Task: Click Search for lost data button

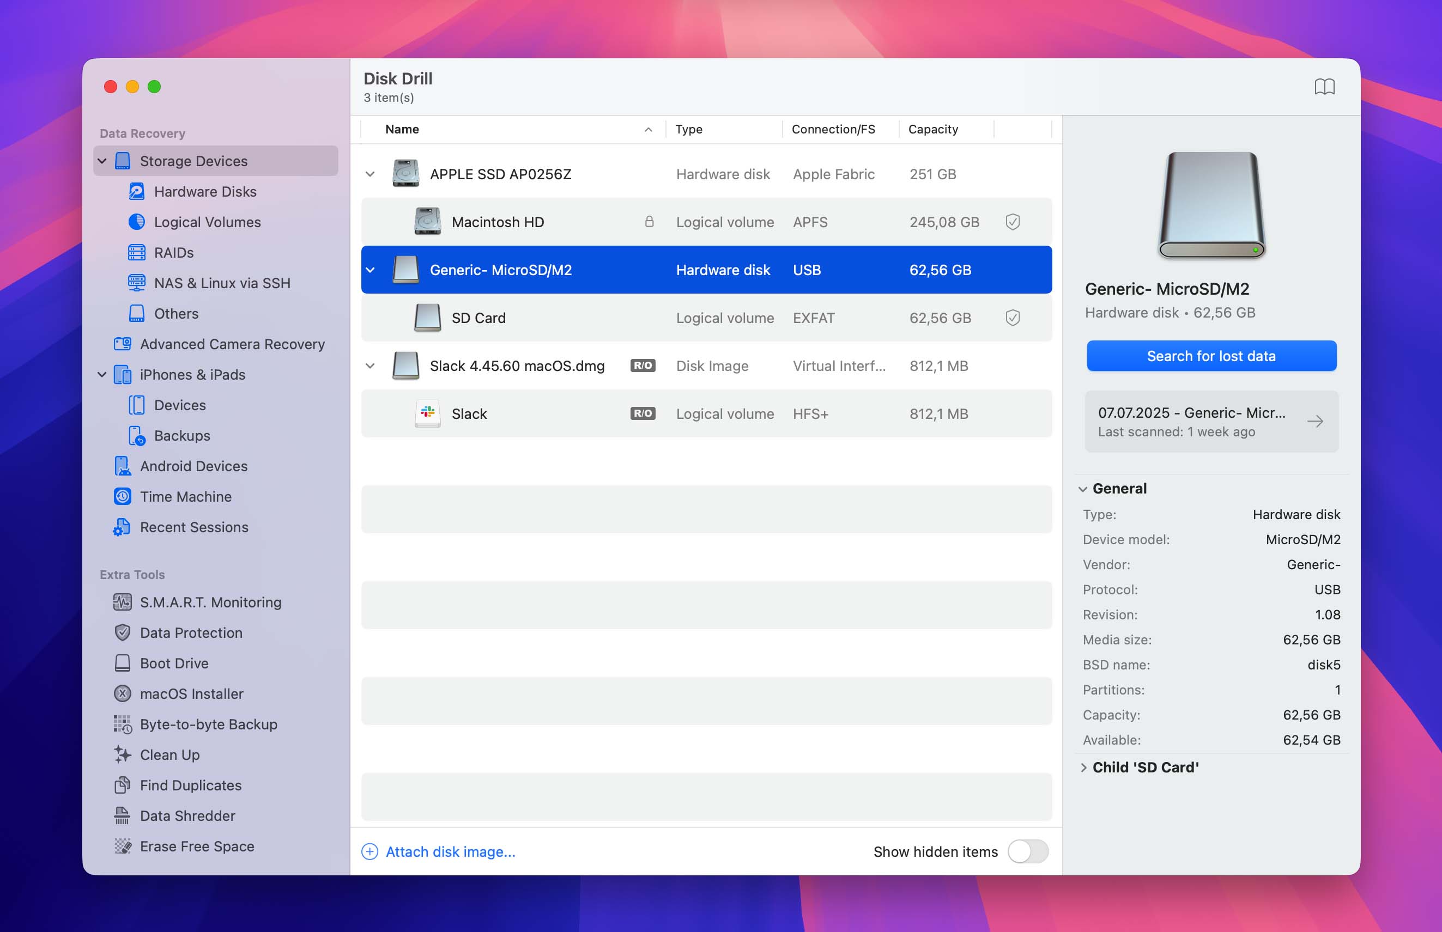Action: [1211, 356]
